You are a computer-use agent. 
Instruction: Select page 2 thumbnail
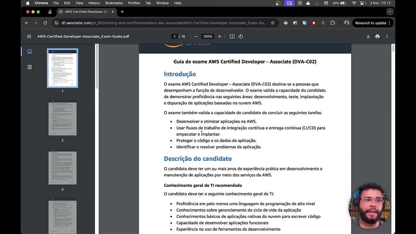click(x=62, y=118)
